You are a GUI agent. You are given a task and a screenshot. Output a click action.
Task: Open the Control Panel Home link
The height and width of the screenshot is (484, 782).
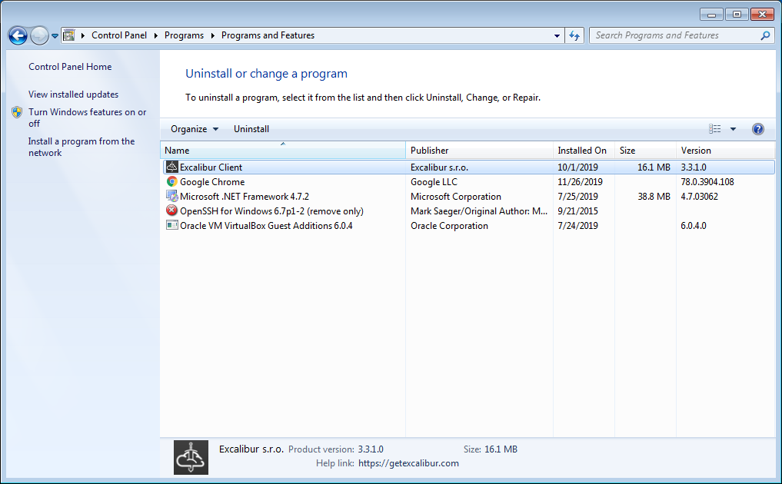point(70,67)
